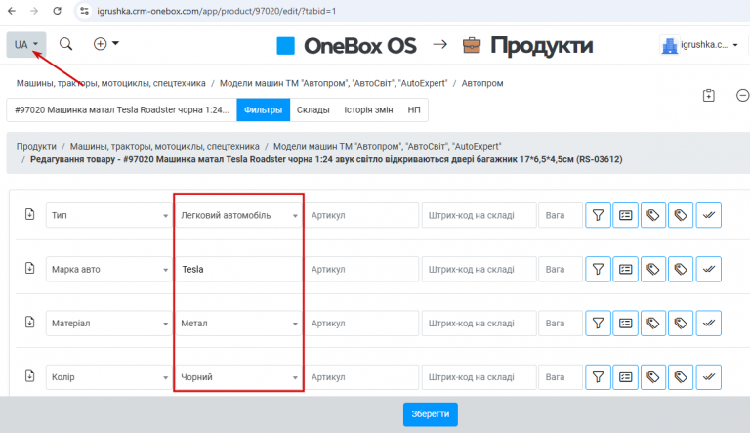Viewport: 750px width, 433px height.
Task: Click the Вага field in Колір row
Action: click(561, 377)
